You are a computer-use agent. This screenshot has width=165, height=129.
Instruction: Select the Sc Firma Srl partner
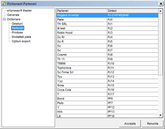82,72
